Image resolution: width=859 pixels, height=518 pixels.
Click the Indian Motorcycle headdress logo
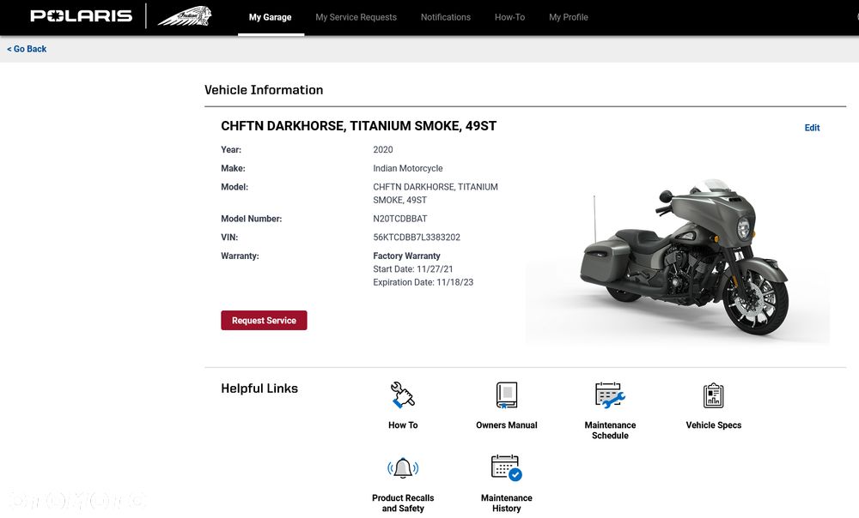[x=186, y=16]
